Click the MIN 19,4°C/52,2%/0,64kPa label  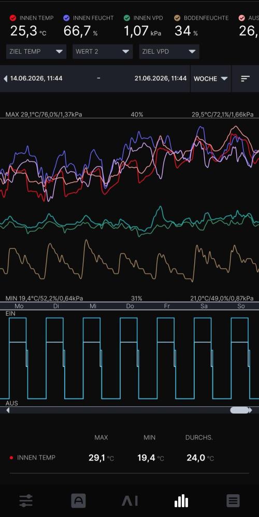[44, 298]
